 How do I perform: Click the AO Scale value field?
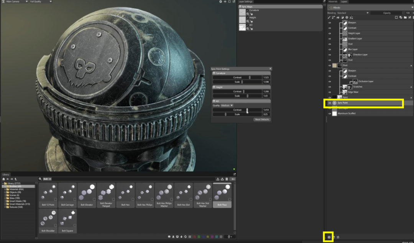point(266,114)
